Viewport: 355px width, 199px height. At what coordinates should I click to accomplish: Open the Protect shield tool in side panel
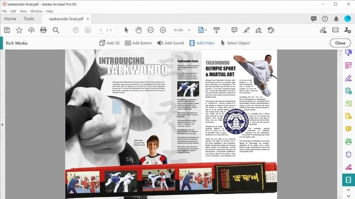(348, 154)
